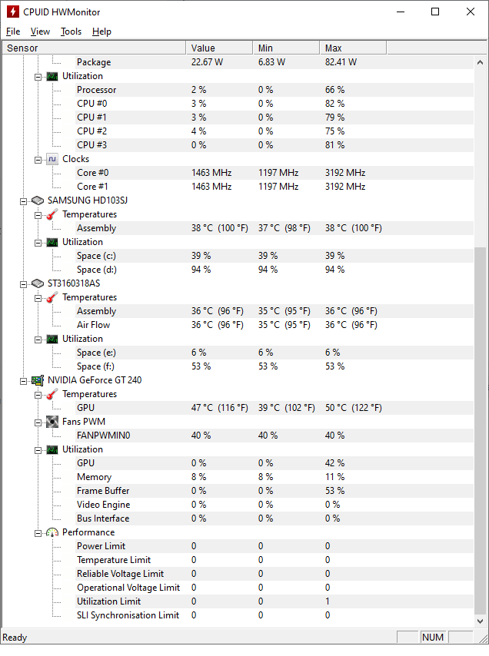The height and width of the screenshot is (656, 489).
Task: Click the Max column header
Action: pyautogui.click(x=354, y=48)
